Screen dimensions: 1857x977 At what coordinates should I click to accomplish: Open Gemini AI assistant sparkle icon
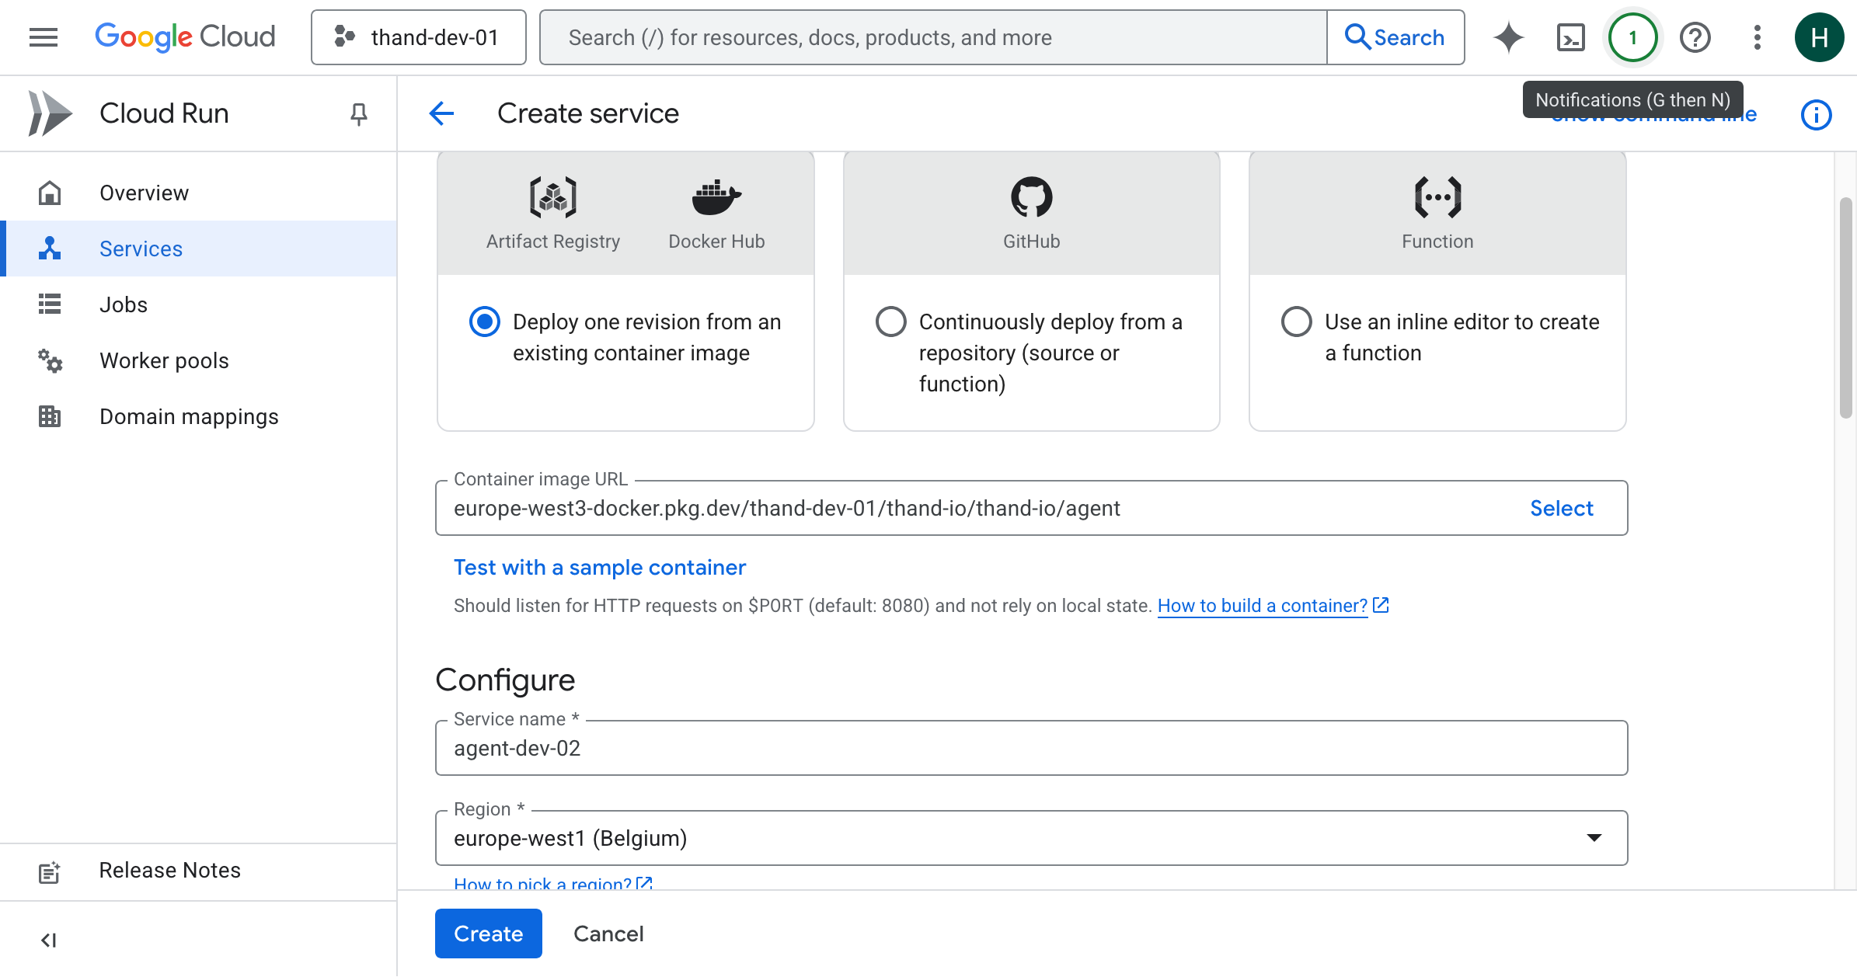pyautogui.click(x=1508, y=37)
